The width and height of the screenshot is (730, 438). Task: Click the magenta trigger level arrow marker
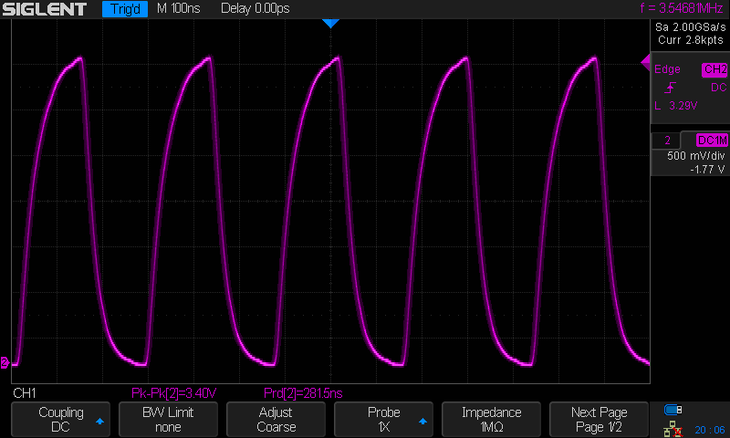click(x=645, y=62)
